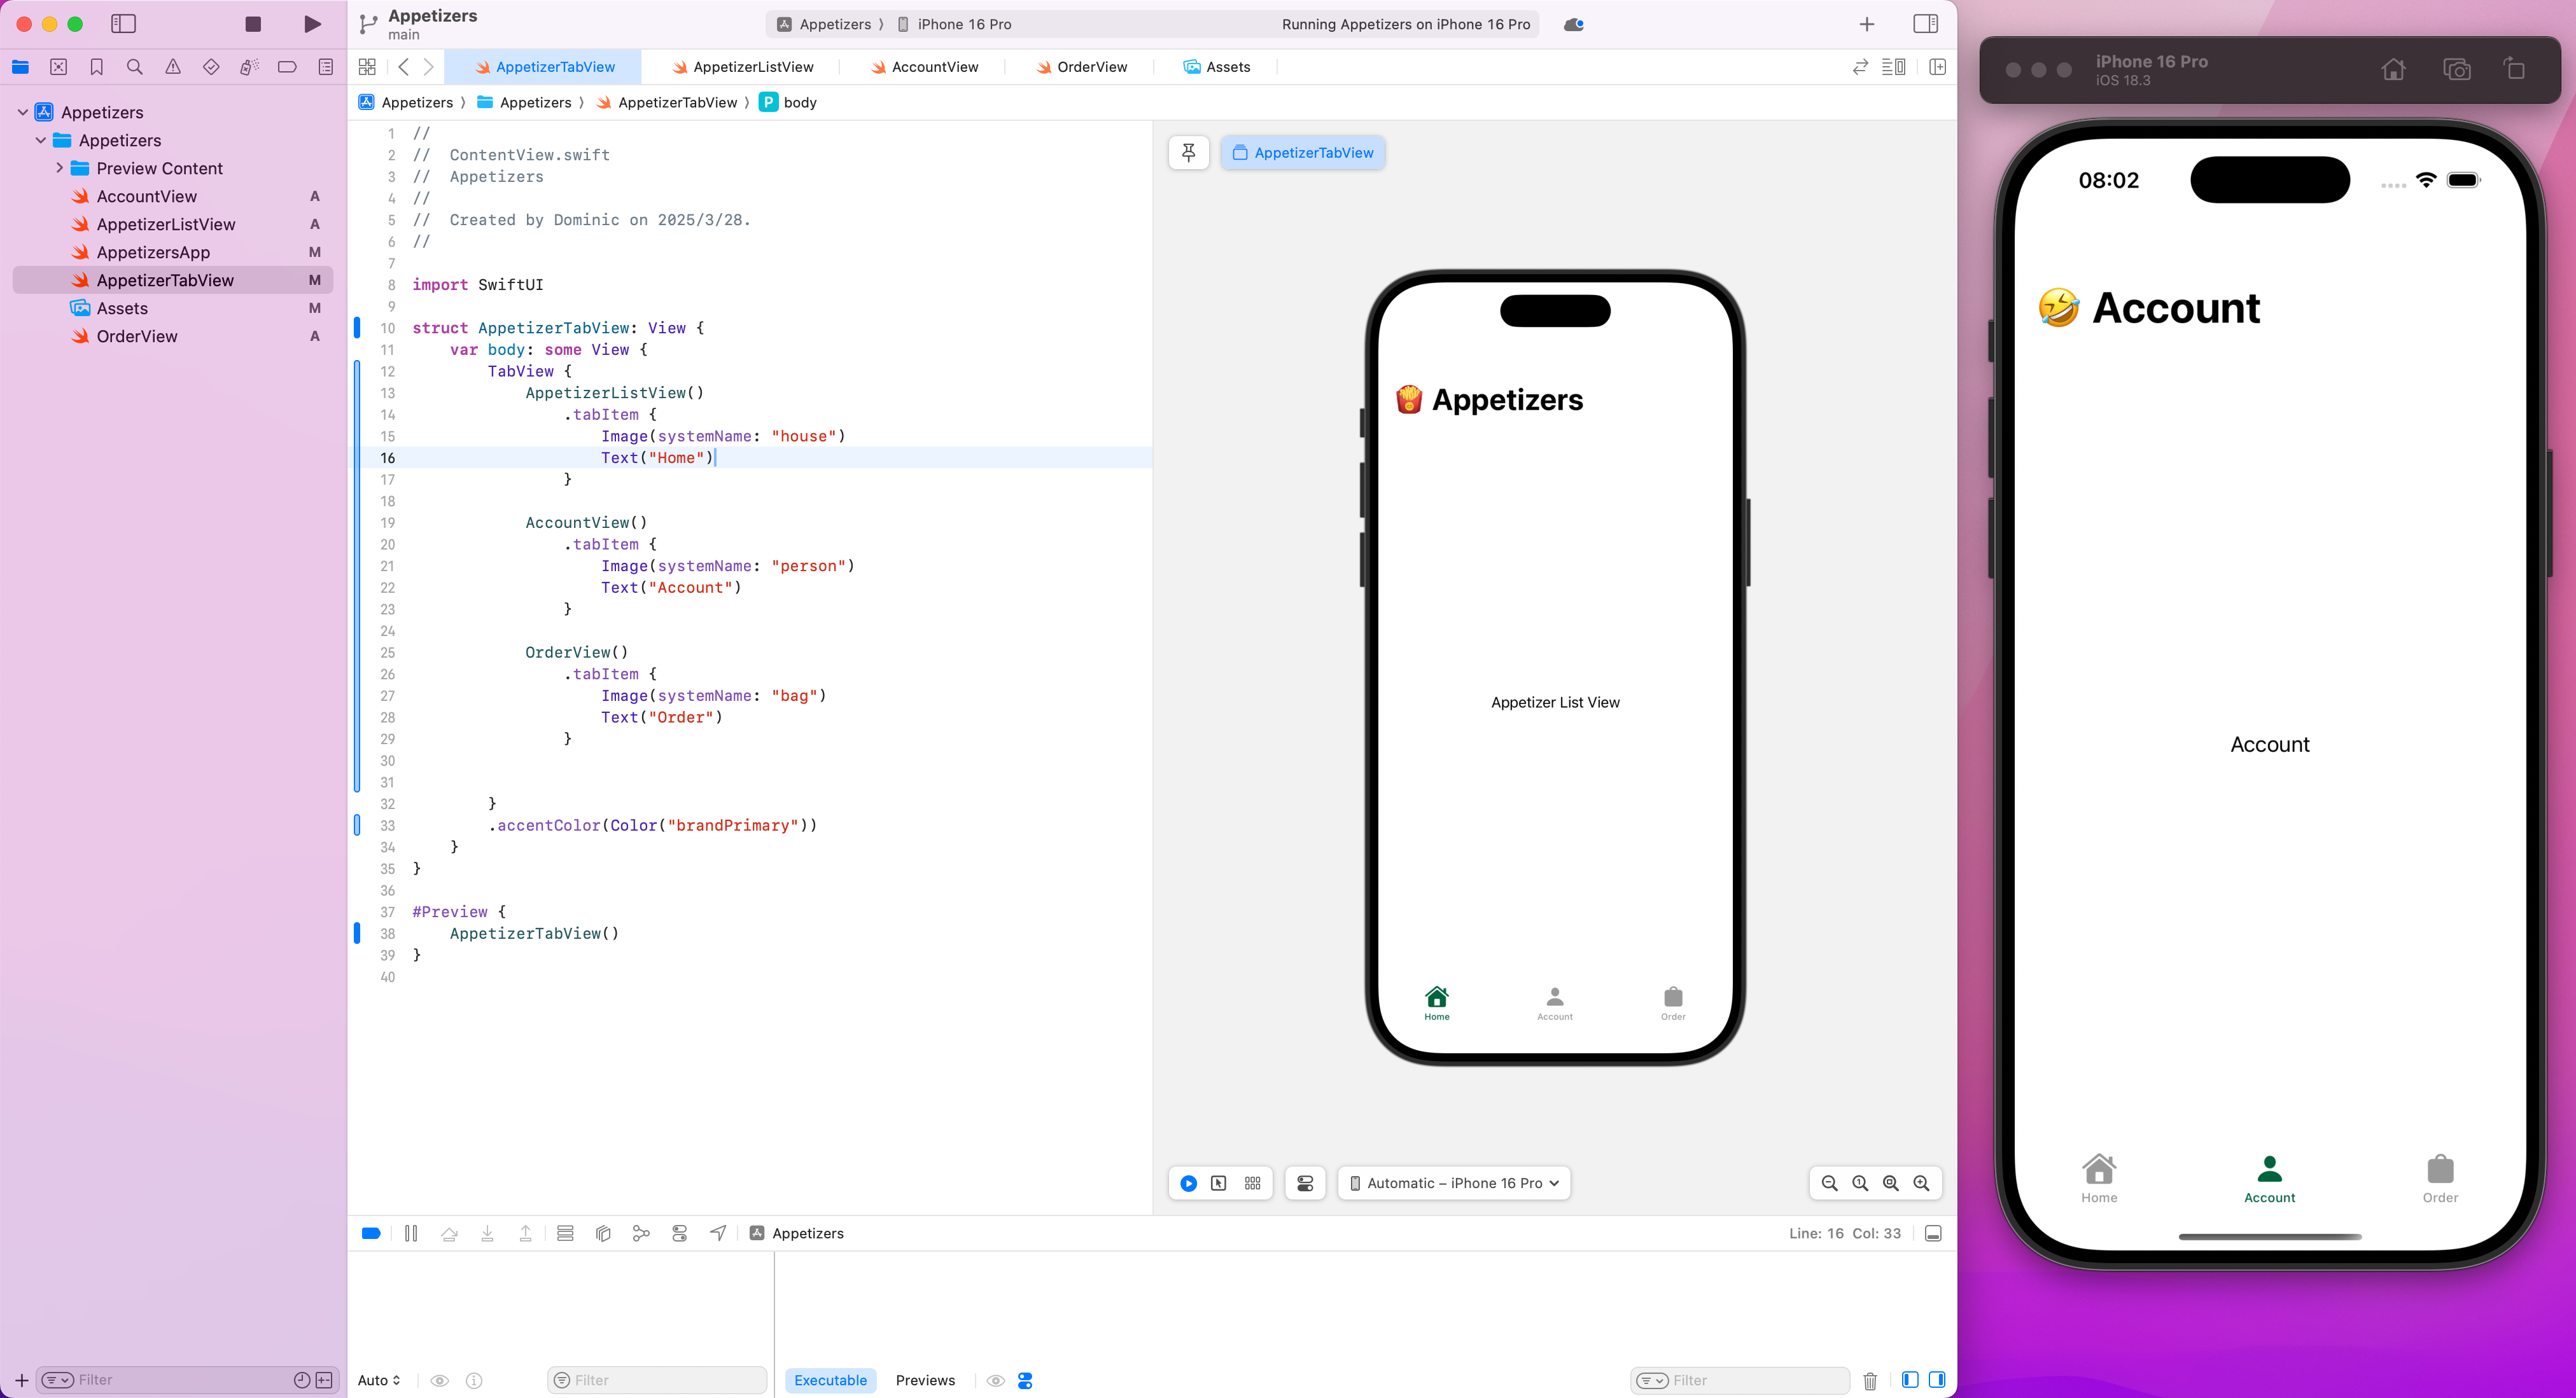
Task: Open the Automatic – iPhone 16 Pro dropdown
Action: (1454, 1183)
